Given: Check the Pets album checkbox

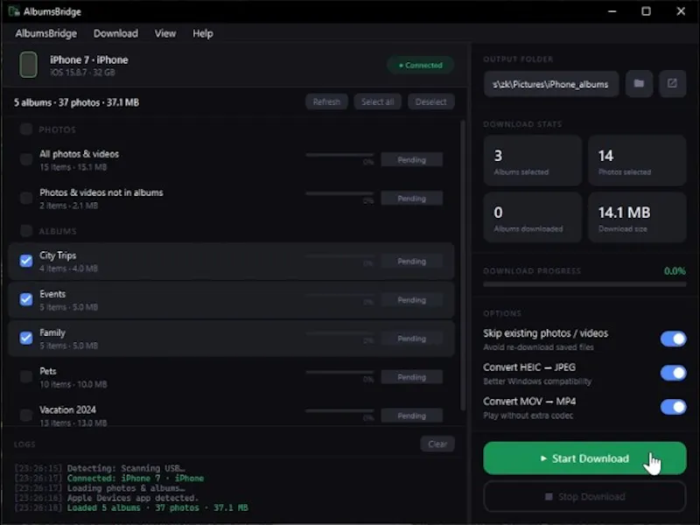Looking at the screenshot, I should click(26, 377).
